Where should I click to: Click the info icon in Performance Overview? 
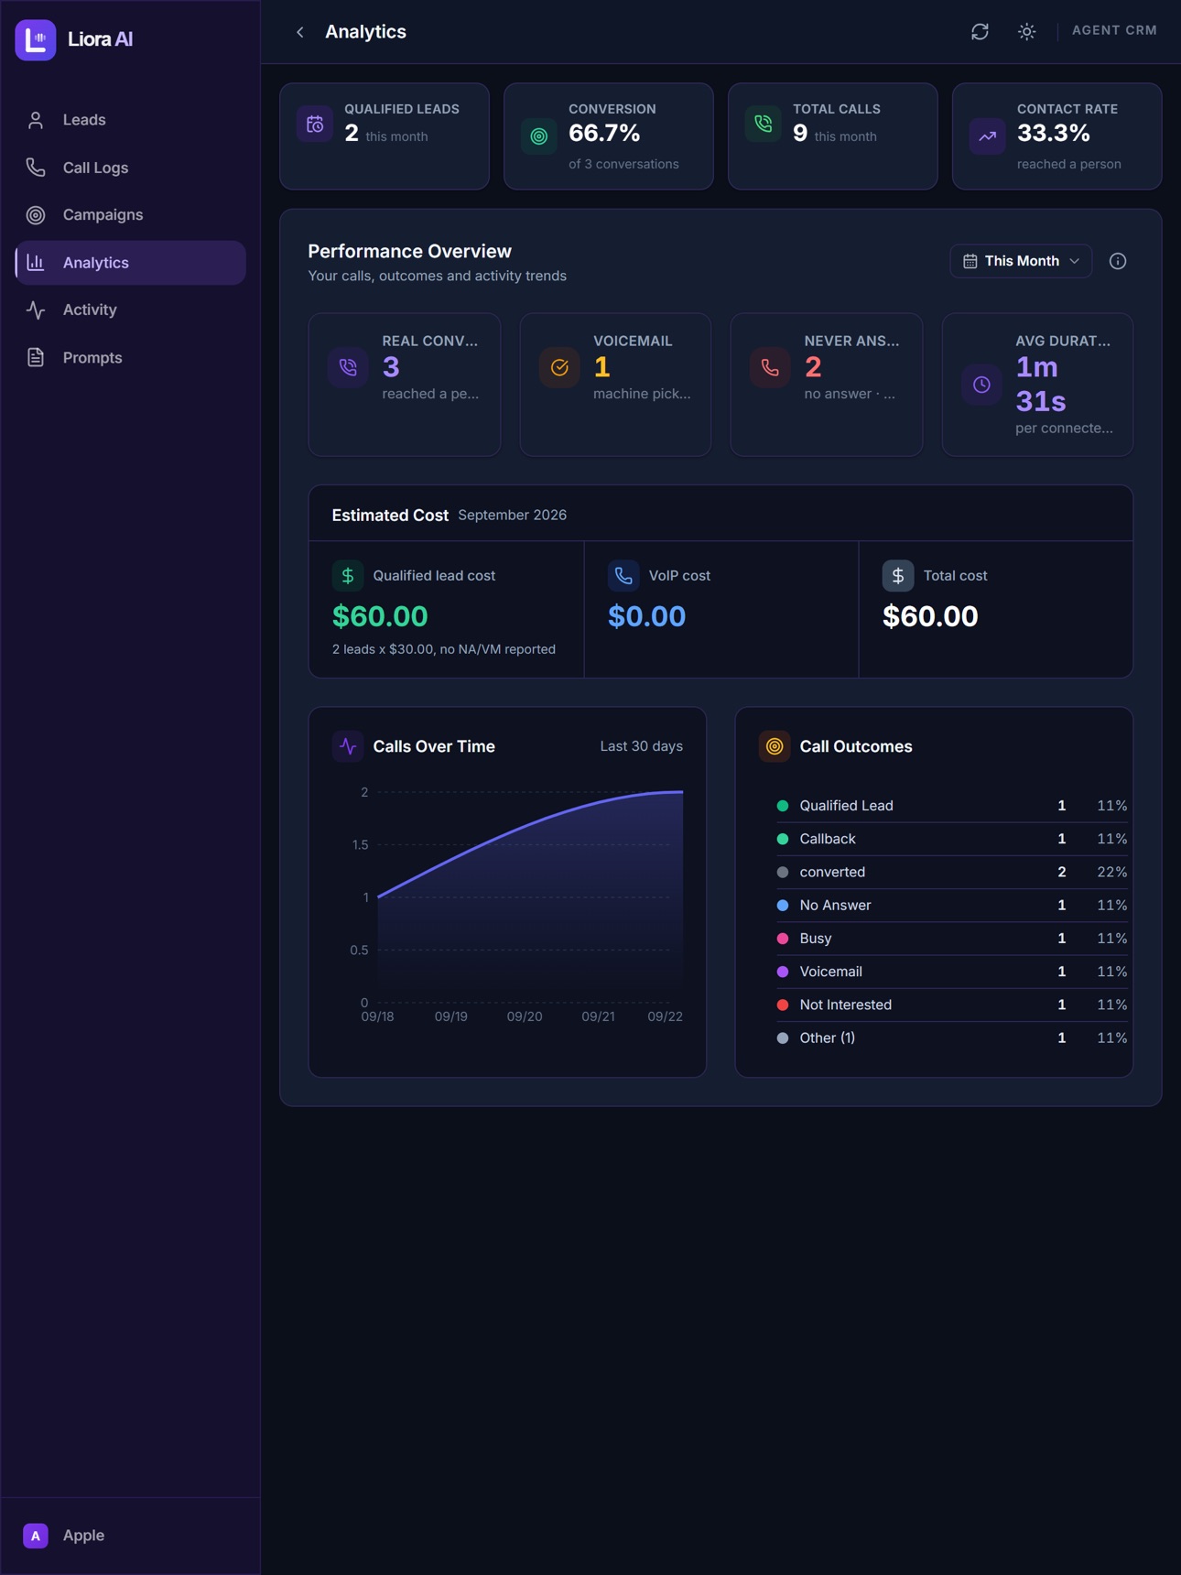click(x=1118, y=261)
